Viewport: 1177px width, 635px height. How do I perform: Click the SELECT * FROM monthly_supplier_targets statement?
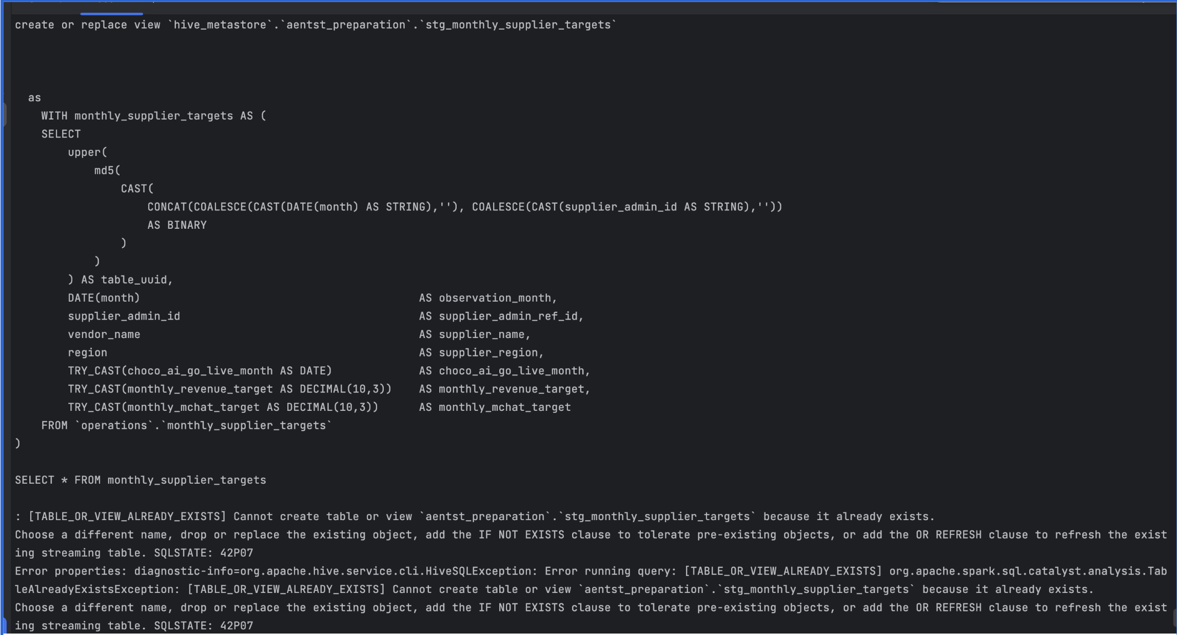coord(140,480)
